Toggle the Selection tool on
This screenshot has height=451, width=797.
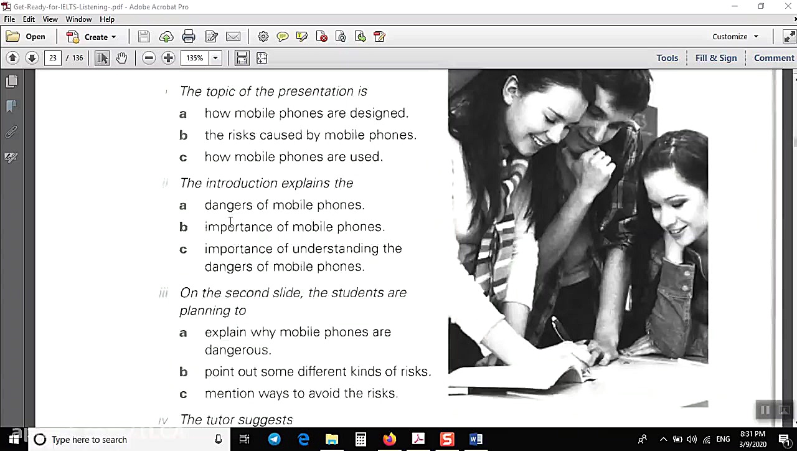[101, 58]
